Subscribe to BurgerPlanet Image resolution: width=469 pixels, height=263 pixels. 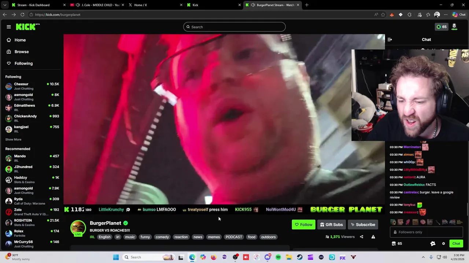coord(362,225)
